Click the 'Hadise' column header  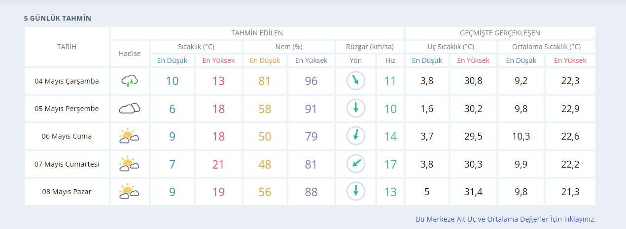point(130,54)
